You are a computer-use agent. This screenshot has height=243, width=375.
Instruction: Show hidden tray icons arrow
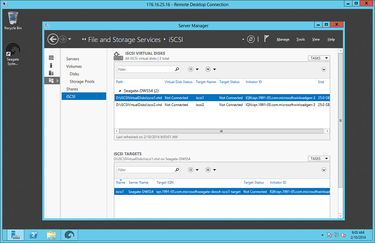pos(322,235)
